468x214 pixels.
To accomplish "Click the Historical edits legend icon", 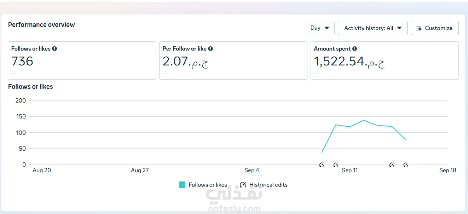I will pyautogui.click(x=243, y=185).
